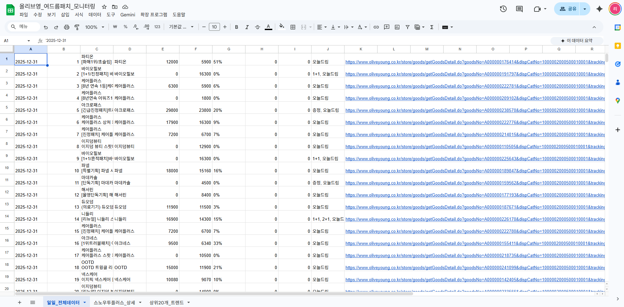Toggle bold formatting
This screenshot has height=307, width=624.
[236, 27]
